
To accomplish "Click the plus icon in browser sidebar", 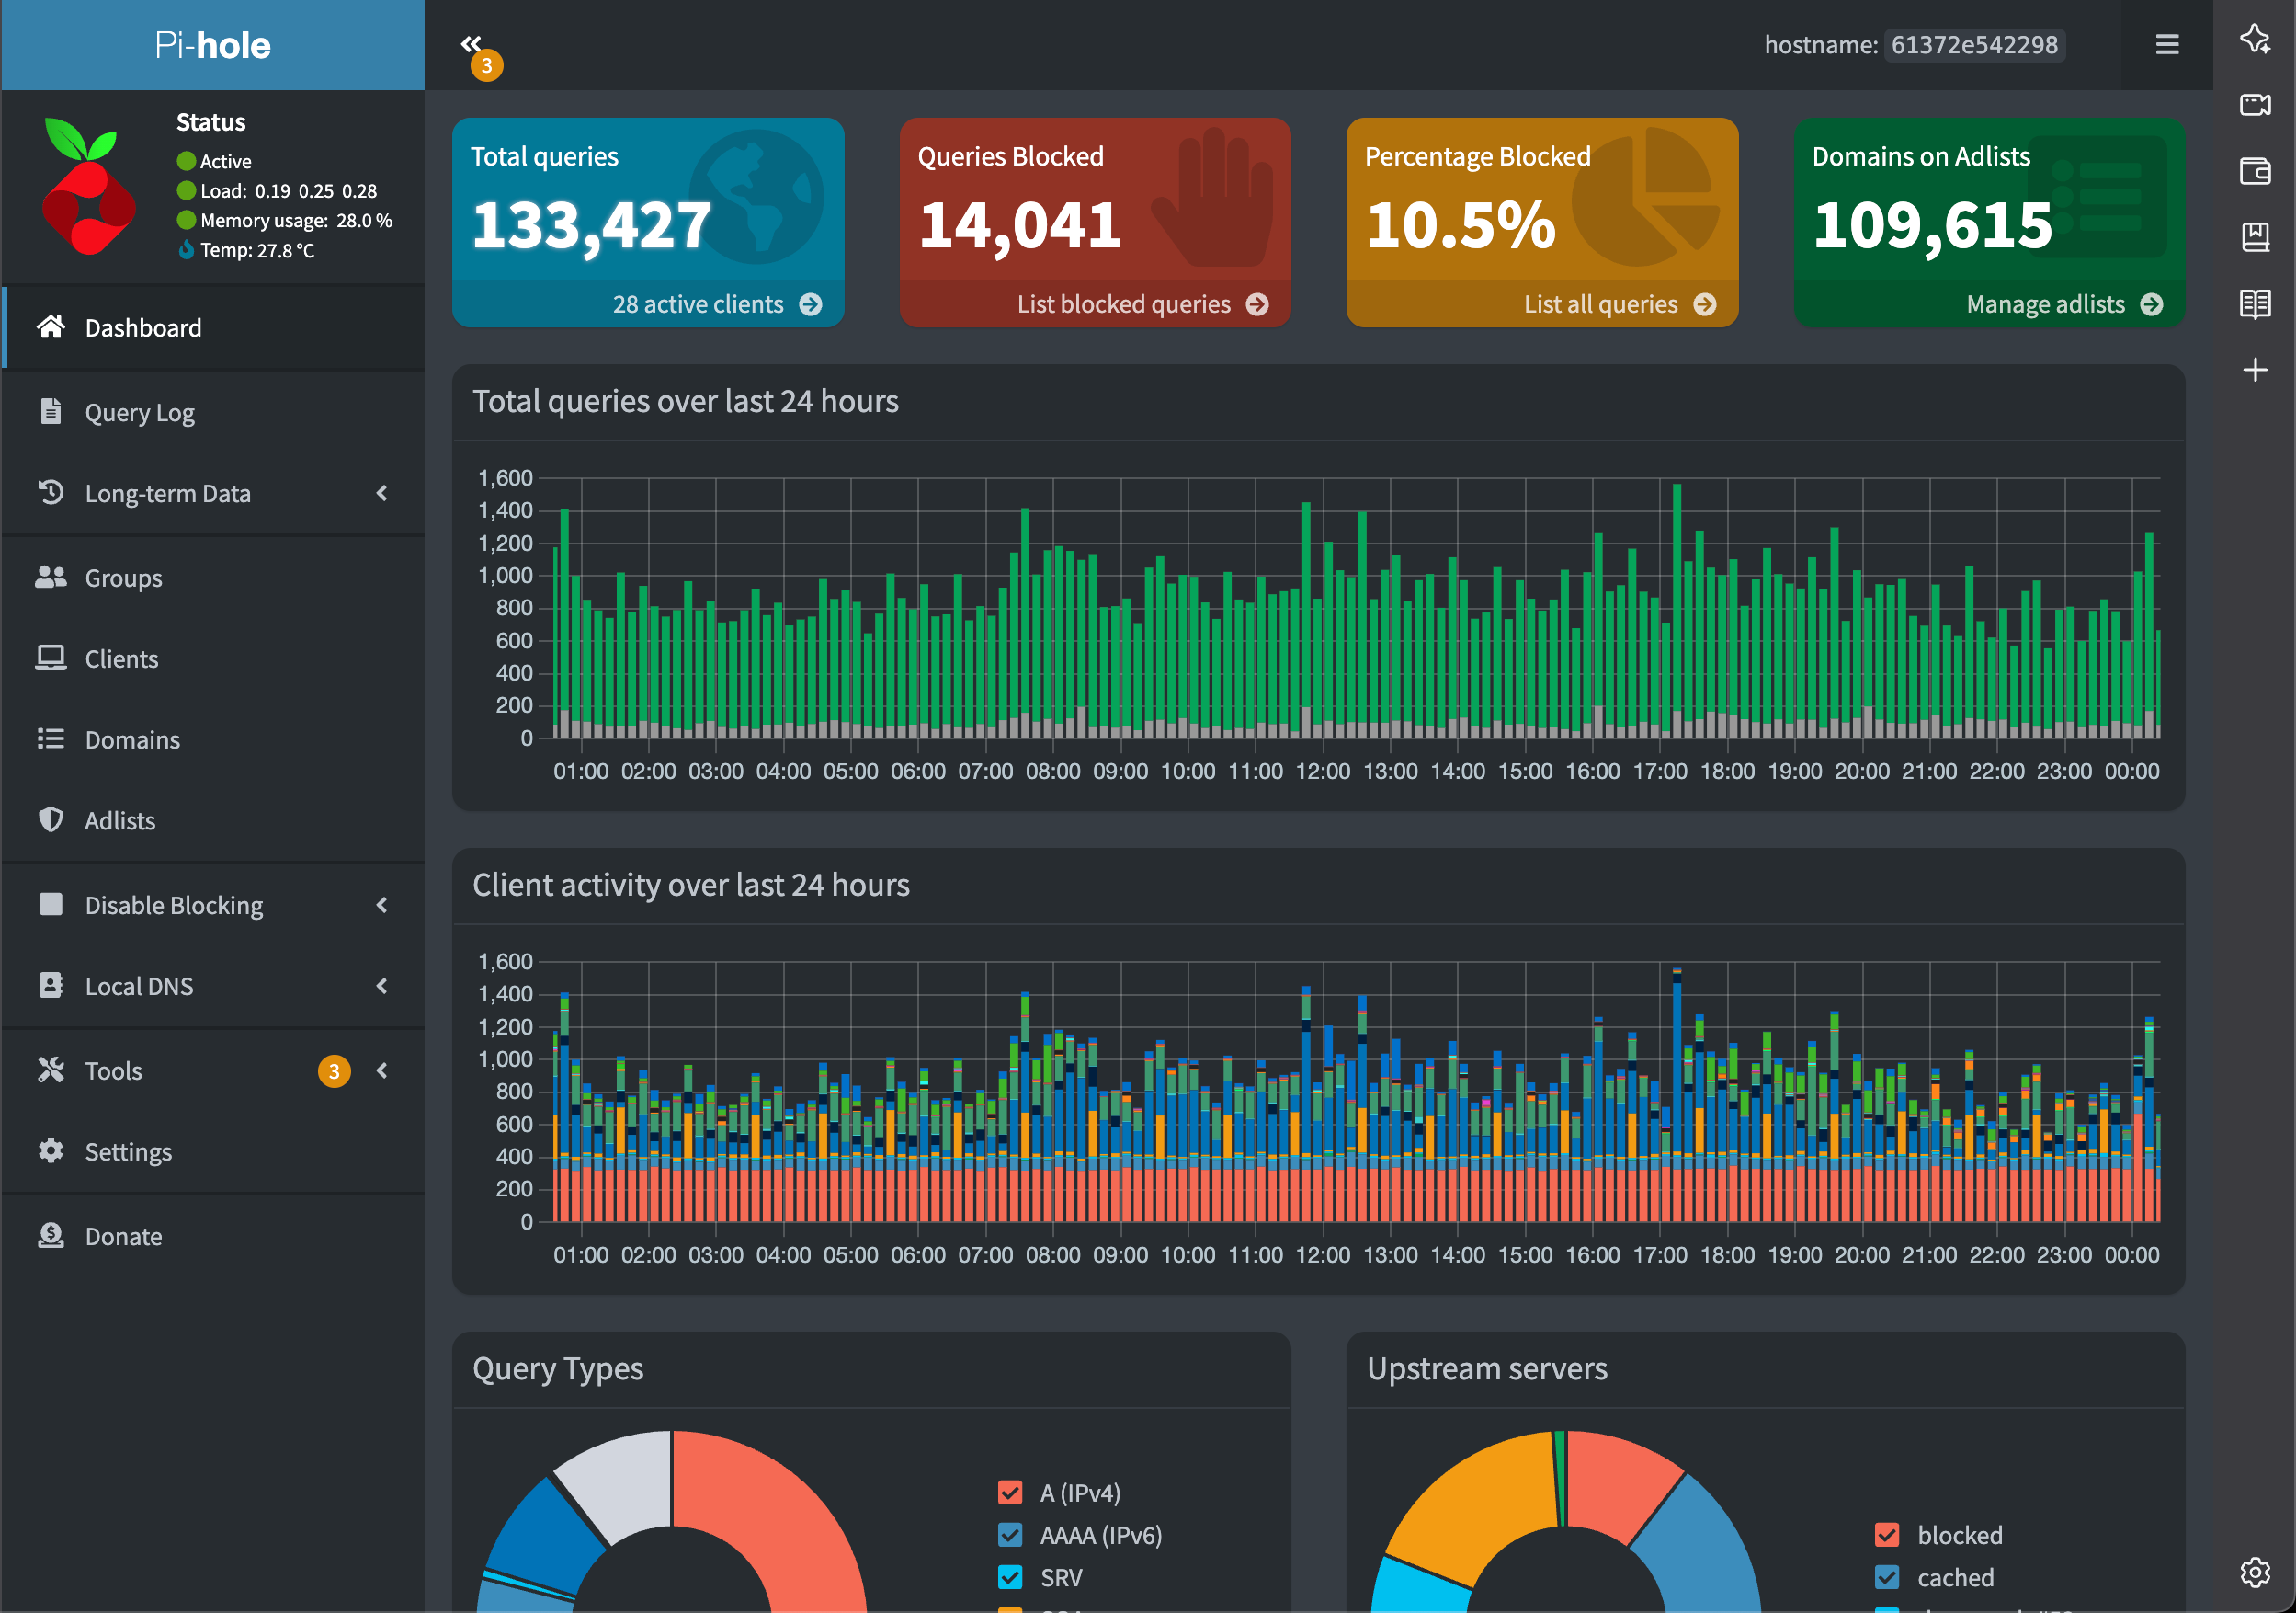I will (x=2254, y=371).
